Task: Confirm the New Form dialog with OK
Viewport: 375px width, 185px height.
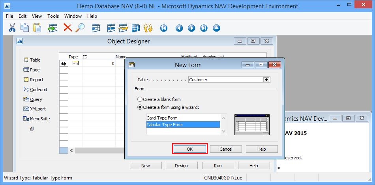Action: (x=189, y=149)
